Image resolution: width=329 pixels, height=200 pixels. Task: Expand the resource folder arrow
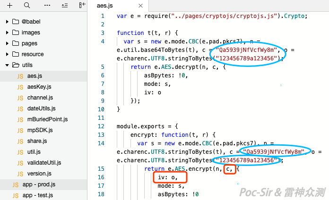click(x=7, y=54)
